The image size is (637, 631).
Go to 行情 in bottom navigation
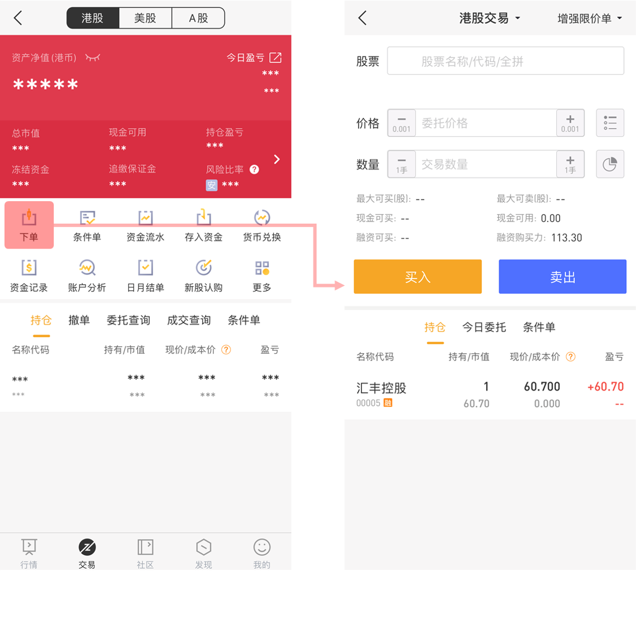(x=29, y=554)
